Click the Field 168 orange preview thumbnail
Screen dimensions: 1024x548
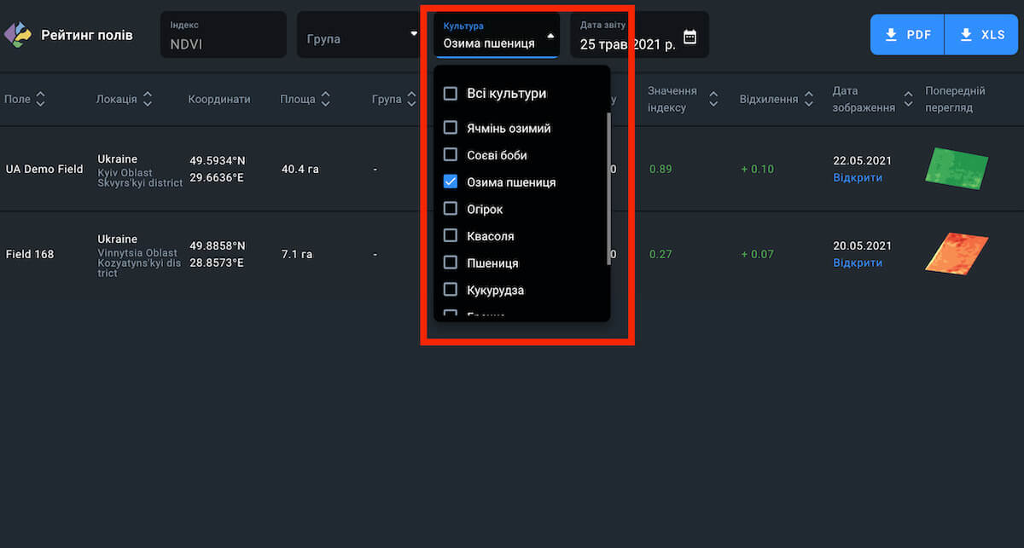click(x=956, y=254)
